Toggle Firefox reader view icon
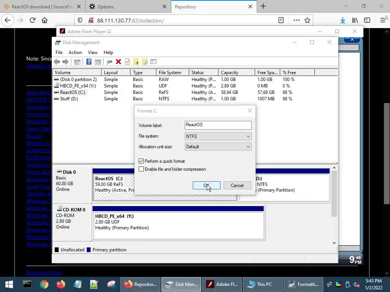Image resolution: width=390 pixels, height=292 pixels. coord(281,21)
